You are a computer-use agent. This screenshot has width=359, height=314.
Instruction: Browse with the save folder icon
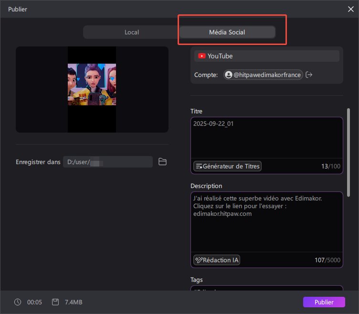pos(162,162)
